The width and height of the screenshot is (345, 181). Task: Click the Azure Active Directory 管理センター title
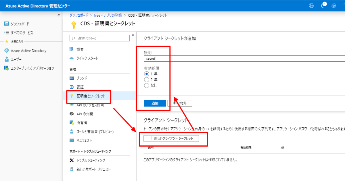point(38,6)
